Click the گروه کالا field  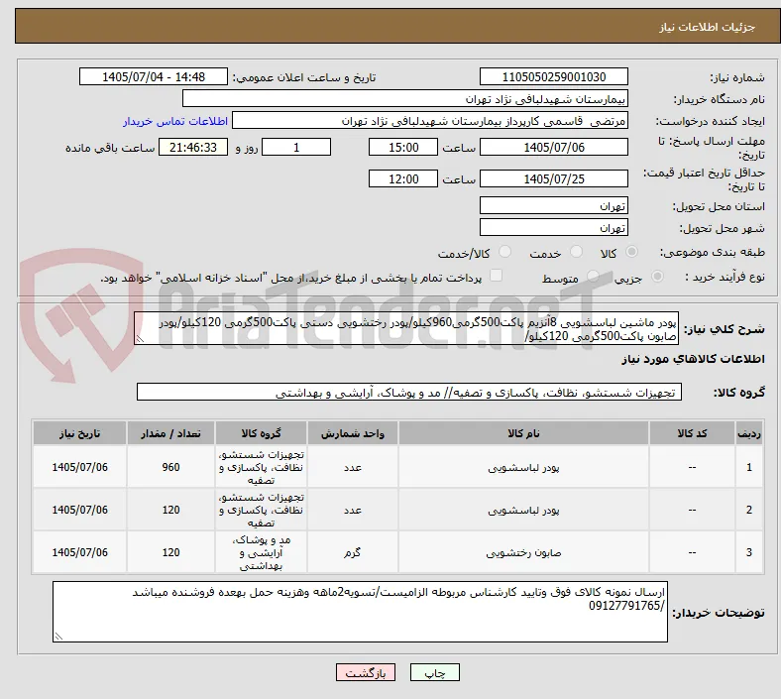tap(409, 392)
